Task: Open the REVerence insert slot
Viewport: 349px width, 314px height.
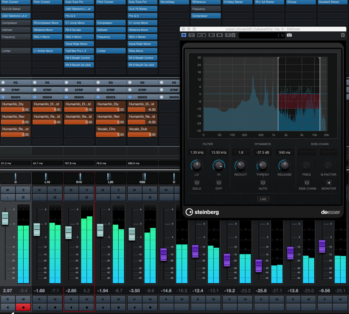Action: [x=206, y=2]
